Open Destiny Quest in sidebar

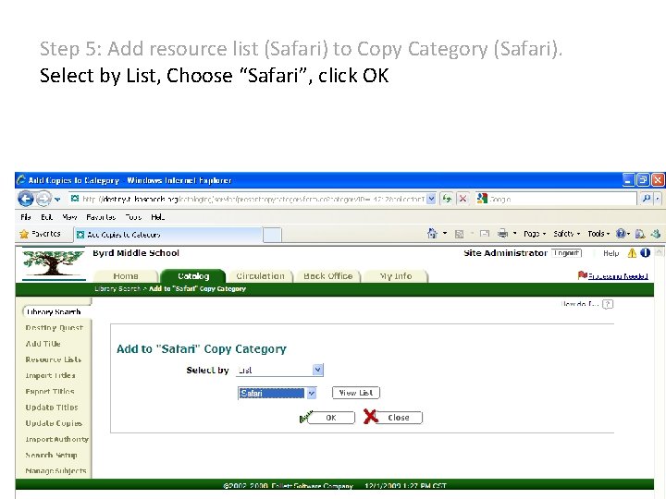click(54, 327)
